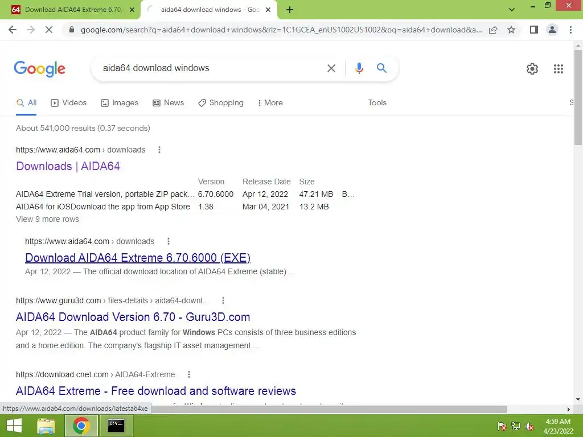Screen dimensions: 583x437
Task: Open AIDA64 Extreme - Free download and software reviews
Action: (156, 391)
